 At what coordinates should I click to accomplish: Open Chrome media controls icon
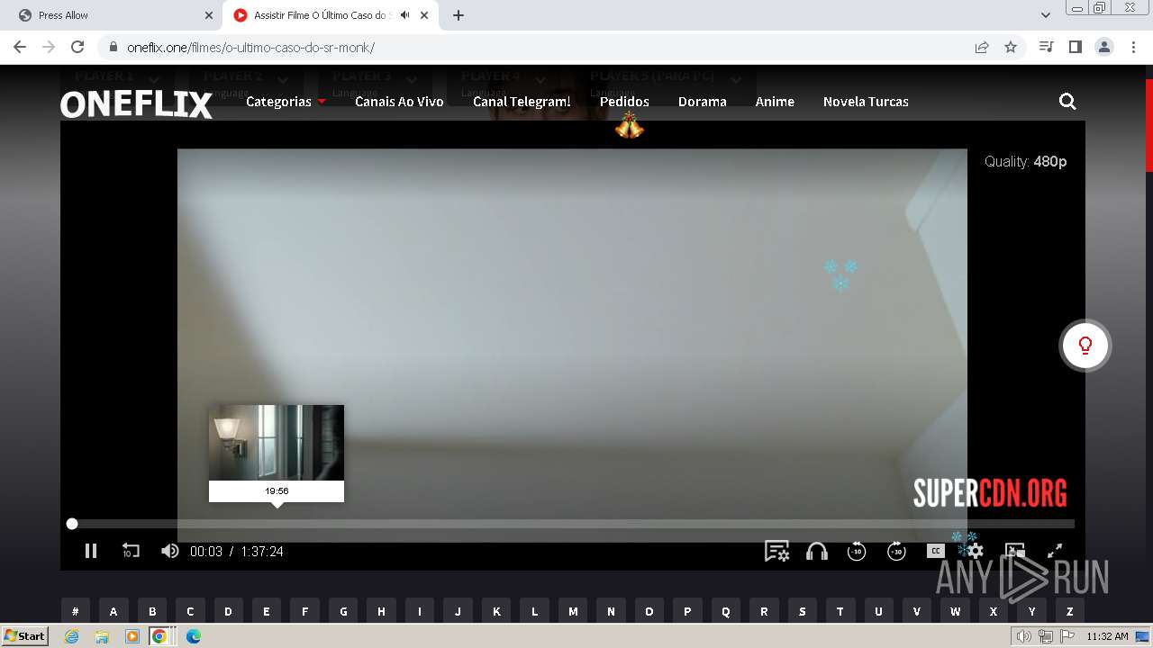click(1046, 47)
